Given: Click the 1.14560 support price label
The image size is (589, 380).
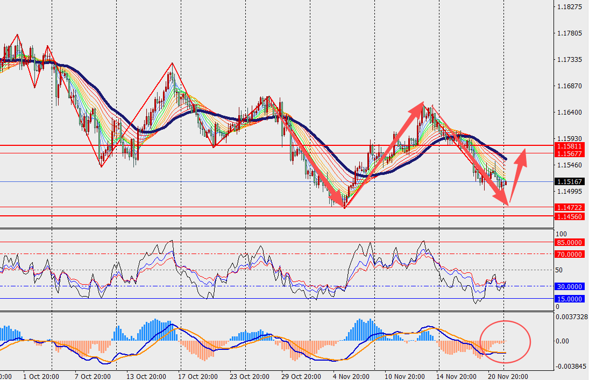Looking at the screenshot, I should coord(569,216).
